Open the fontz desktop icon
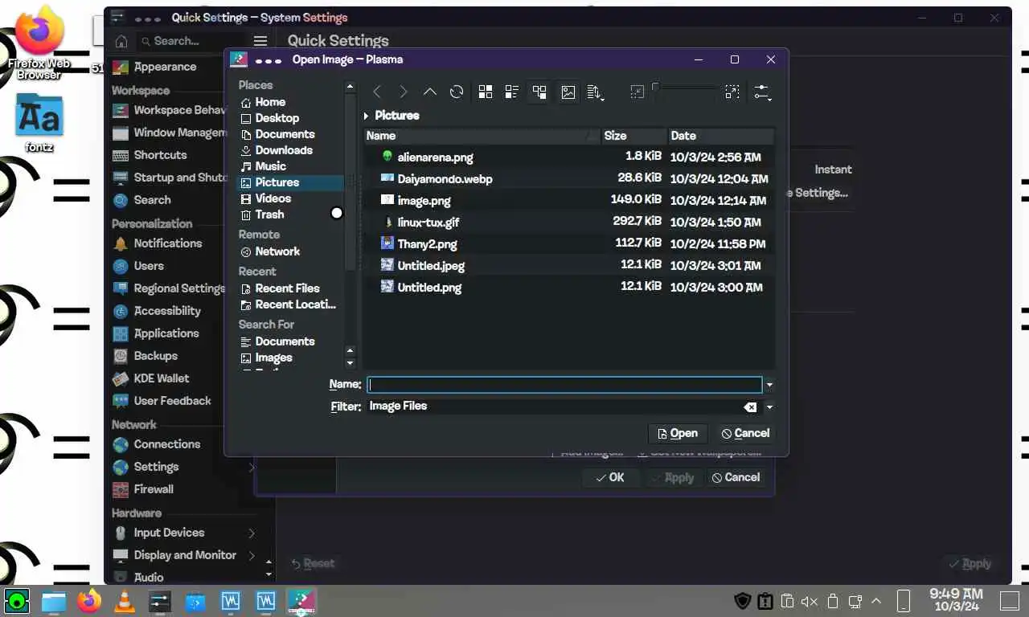 (x=39, y=123)
